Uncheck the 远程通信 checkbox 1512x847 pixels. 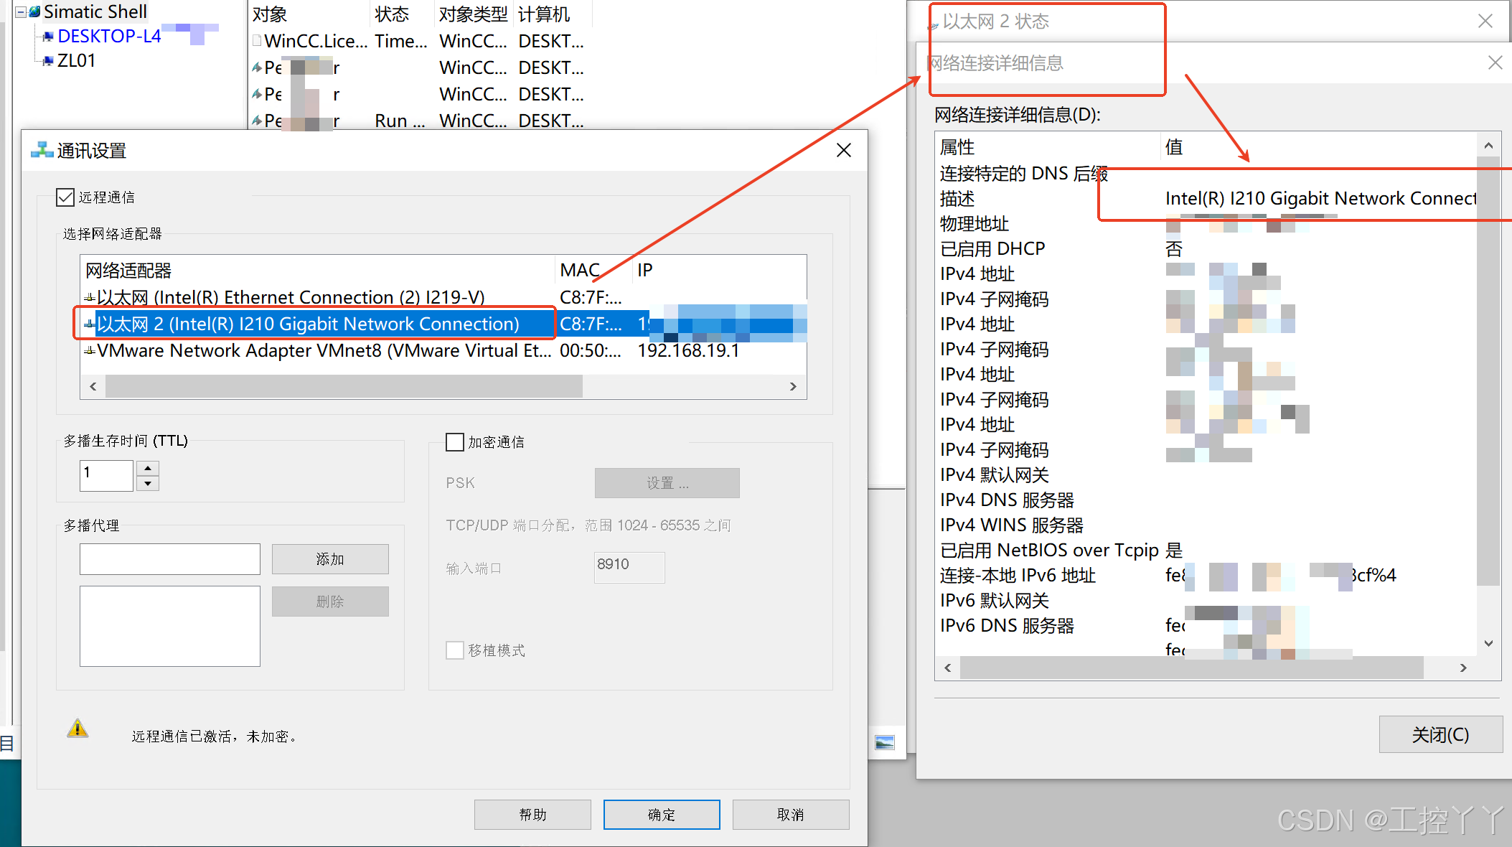pos(65,197)
